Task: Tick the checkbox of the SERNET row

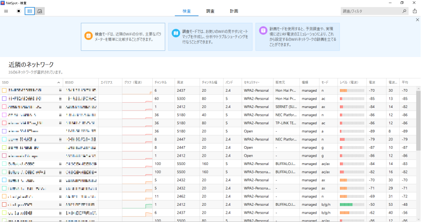Action: [4, 107]
